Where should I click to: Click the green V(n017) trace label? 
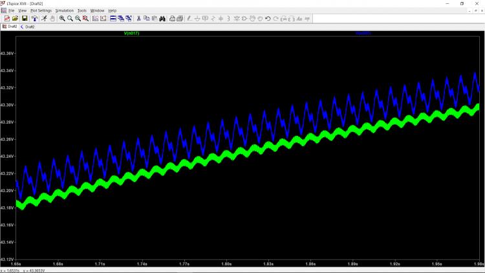131,32
